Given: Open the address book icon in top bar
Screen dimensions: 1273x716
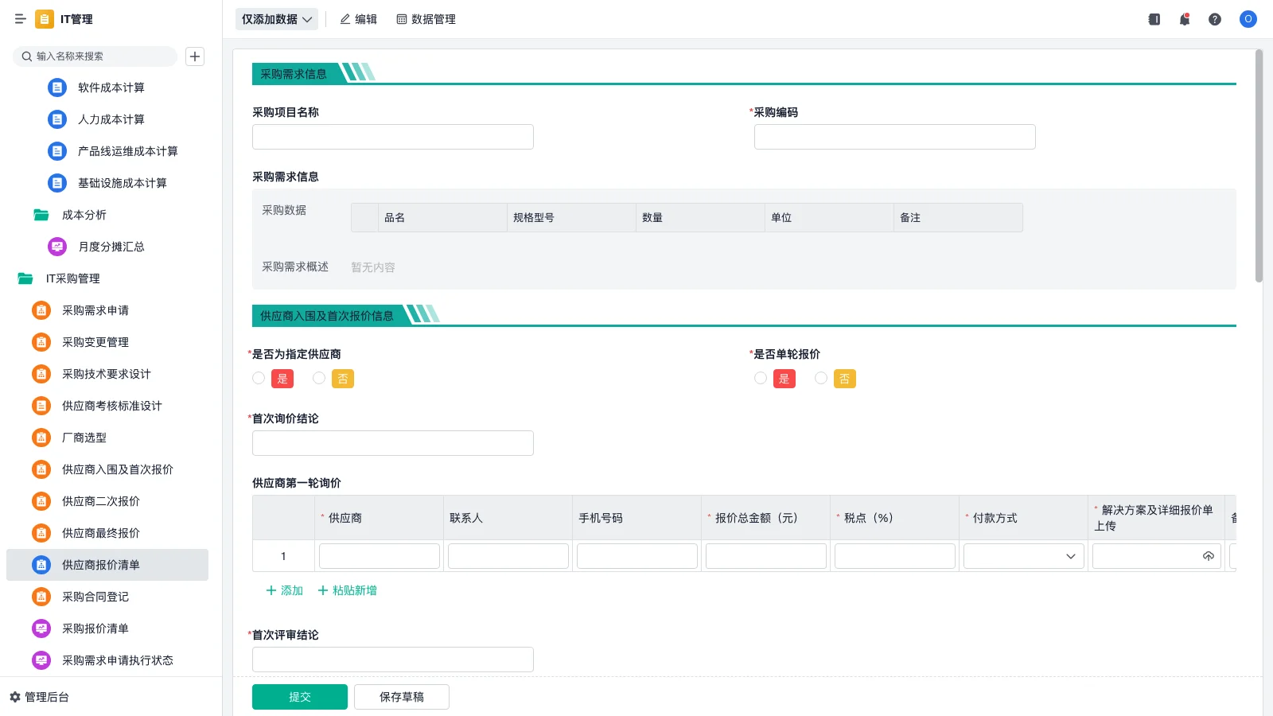Looking at the screenshot, I should click(1154, 19).
